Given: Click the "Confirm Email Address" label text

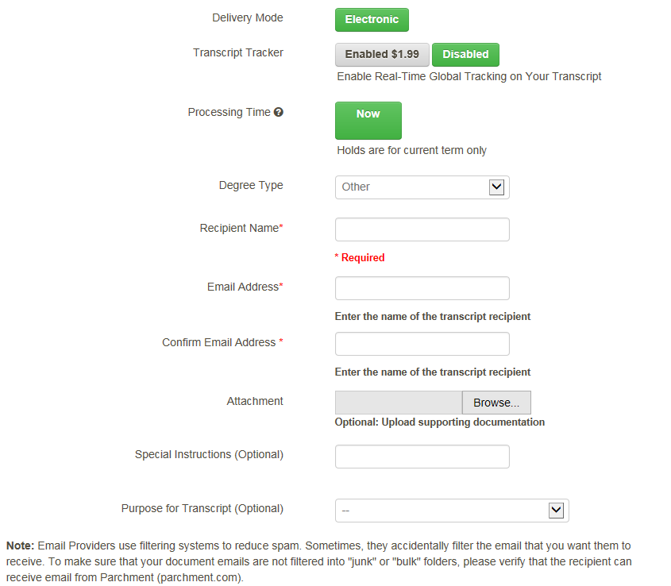Looking at the screenshot, I should click(219, 342).
